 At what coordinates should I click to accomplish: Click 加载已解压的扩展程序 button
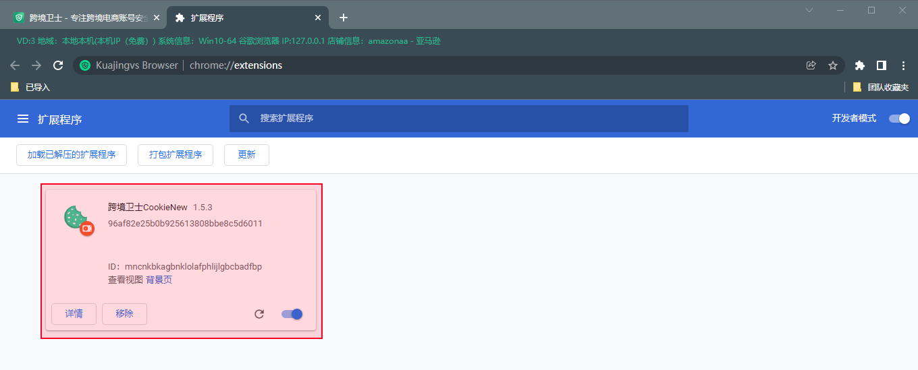72,154
